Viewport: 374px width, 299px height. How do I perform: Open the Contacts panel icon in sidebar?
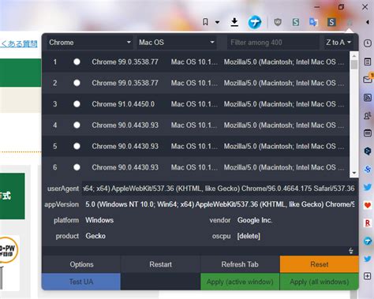click(x=368, y=115)
